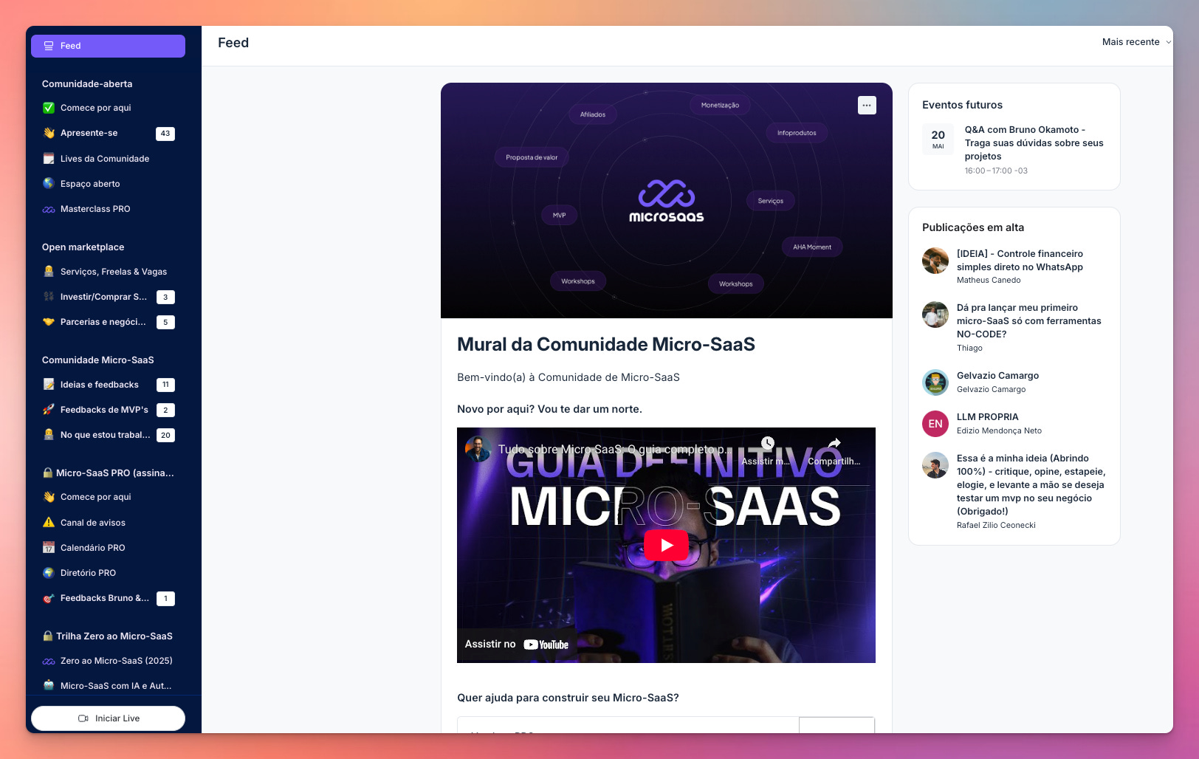Click icon next to Investir/Comprar S...
The width and height of the screenshot is (1199, 759).
[49, 297]
